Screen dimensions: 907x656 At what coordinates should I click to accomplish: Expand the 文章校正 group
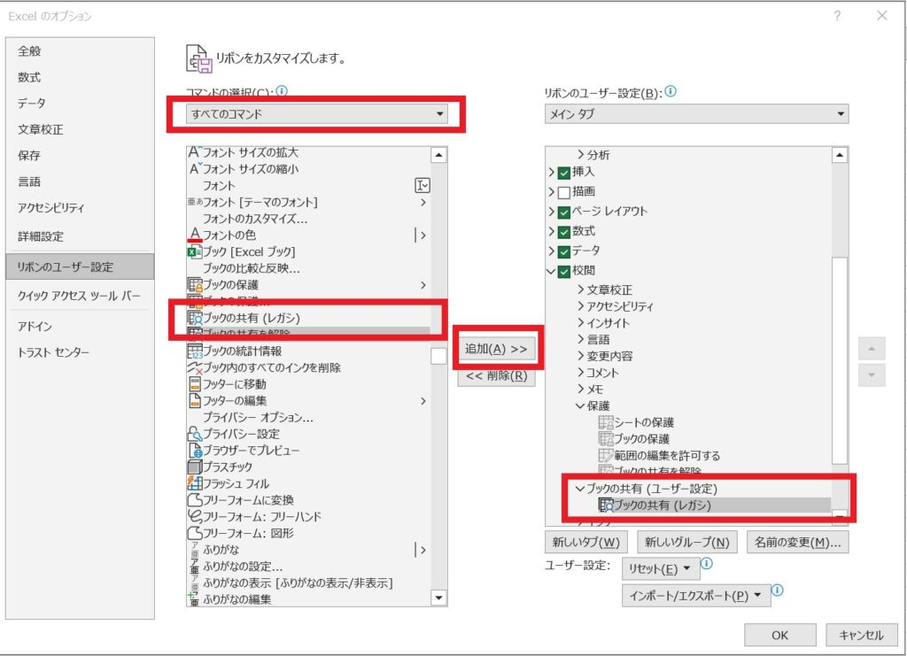[x=581, y=289]
